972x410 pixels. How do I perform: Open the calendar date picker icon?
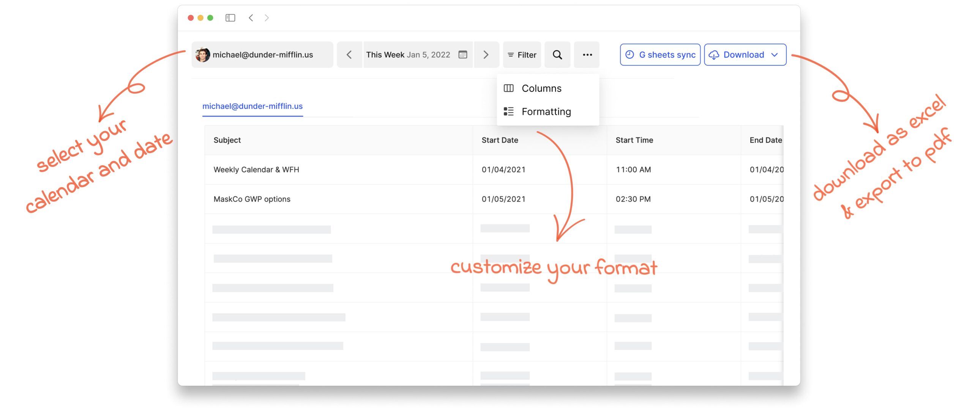[x=462, y=55]
